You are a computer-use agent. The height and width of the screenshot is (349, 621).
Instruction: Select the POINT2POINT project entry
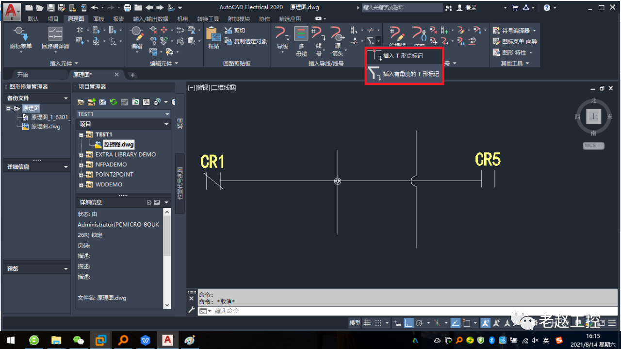[x=114, y=174]
